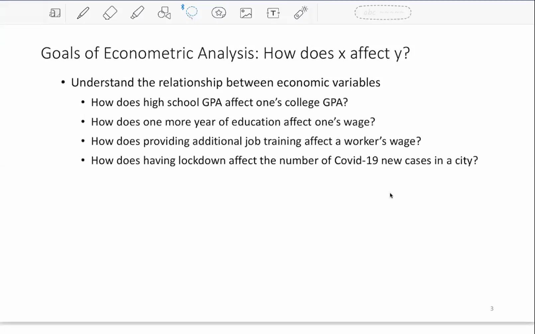Insert an image with picture tool
Viewport: 535px width, 334px height.
tap(246, 13)
